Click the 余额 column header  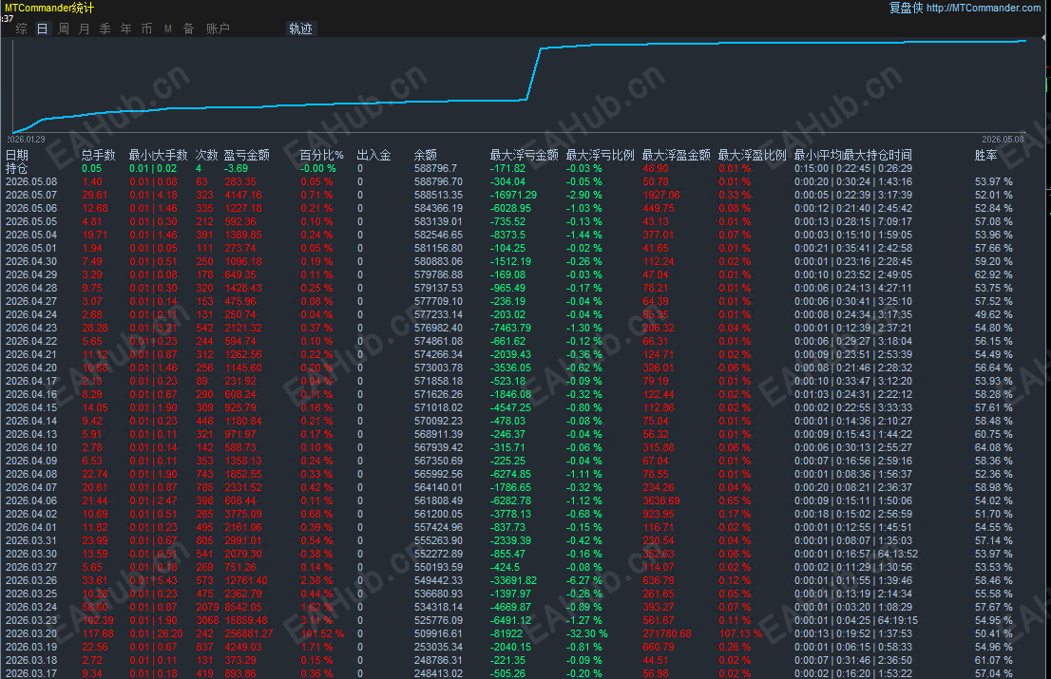coord(426,156)
